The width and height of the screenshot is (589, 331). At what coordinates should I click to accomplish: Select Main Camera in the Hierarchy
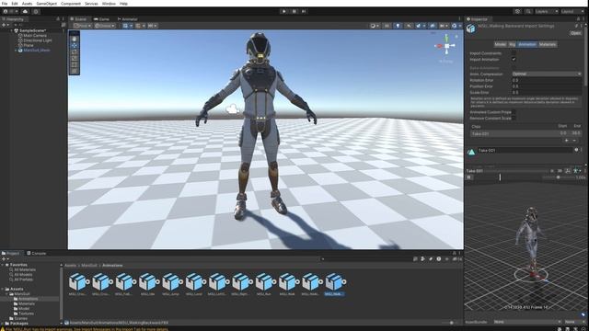click(35, 36)
